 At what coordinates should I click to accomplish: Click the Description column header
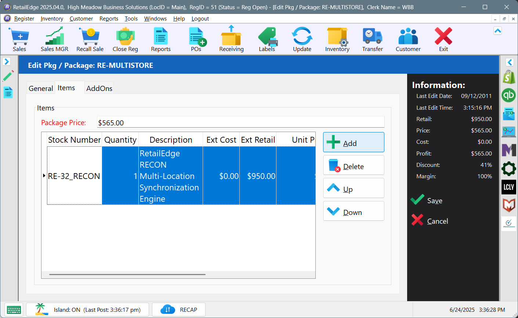(x=171, y=140)
